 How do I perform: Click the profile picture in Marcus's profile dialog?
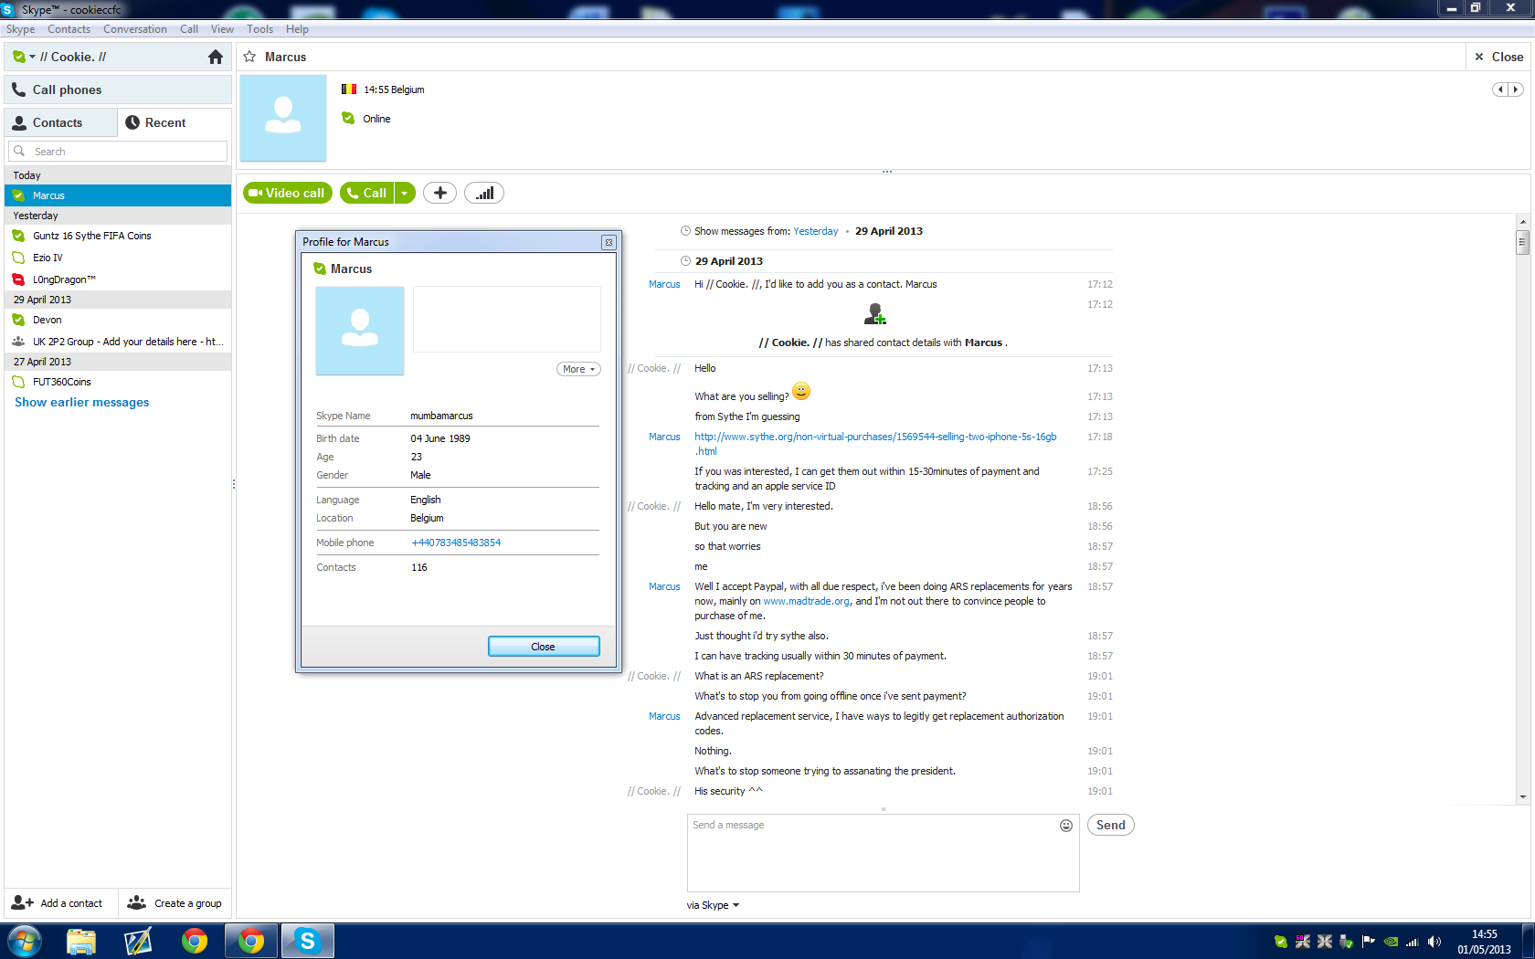coord(360,331)
